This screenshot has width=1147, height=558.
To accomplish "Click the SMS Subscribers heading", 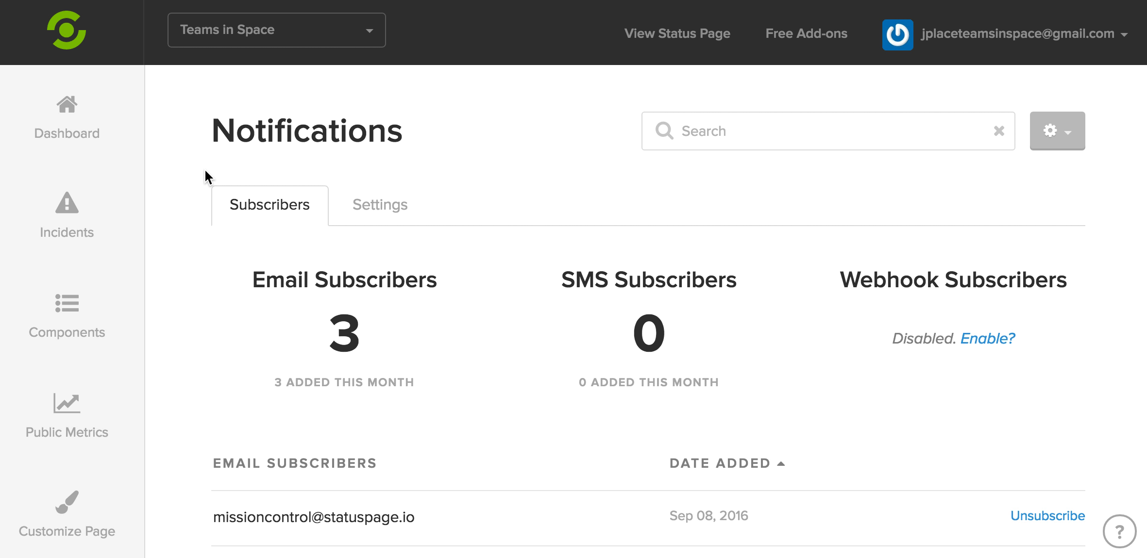I will point(649,280).
